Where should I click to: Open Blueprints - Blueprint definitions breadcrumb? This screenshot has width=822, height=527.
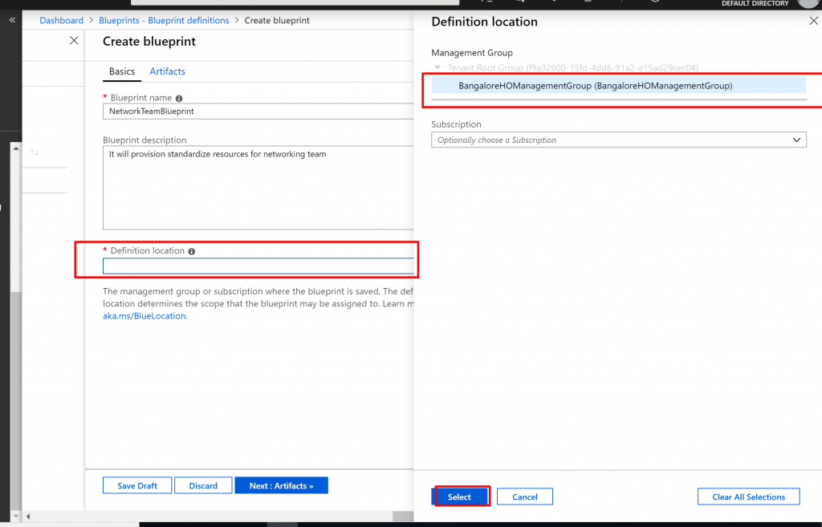coord(164,20)
